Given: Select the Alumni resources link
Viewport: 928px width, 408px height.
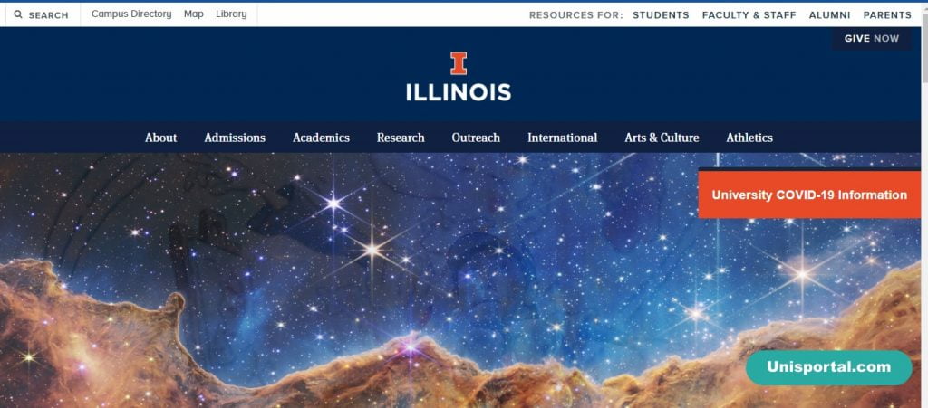Looking at the screenshot, I should tap(830, 15).
